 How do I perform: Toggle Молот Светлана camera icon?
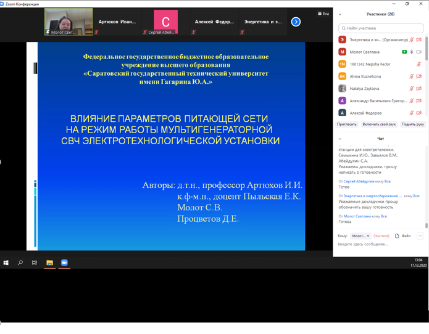point(419,52)
